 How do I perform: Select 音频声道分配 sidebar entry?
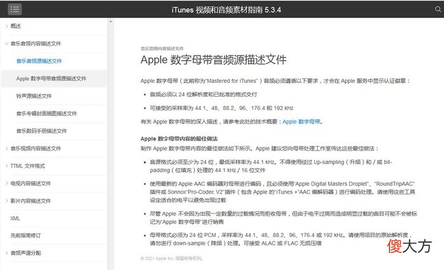26,253
